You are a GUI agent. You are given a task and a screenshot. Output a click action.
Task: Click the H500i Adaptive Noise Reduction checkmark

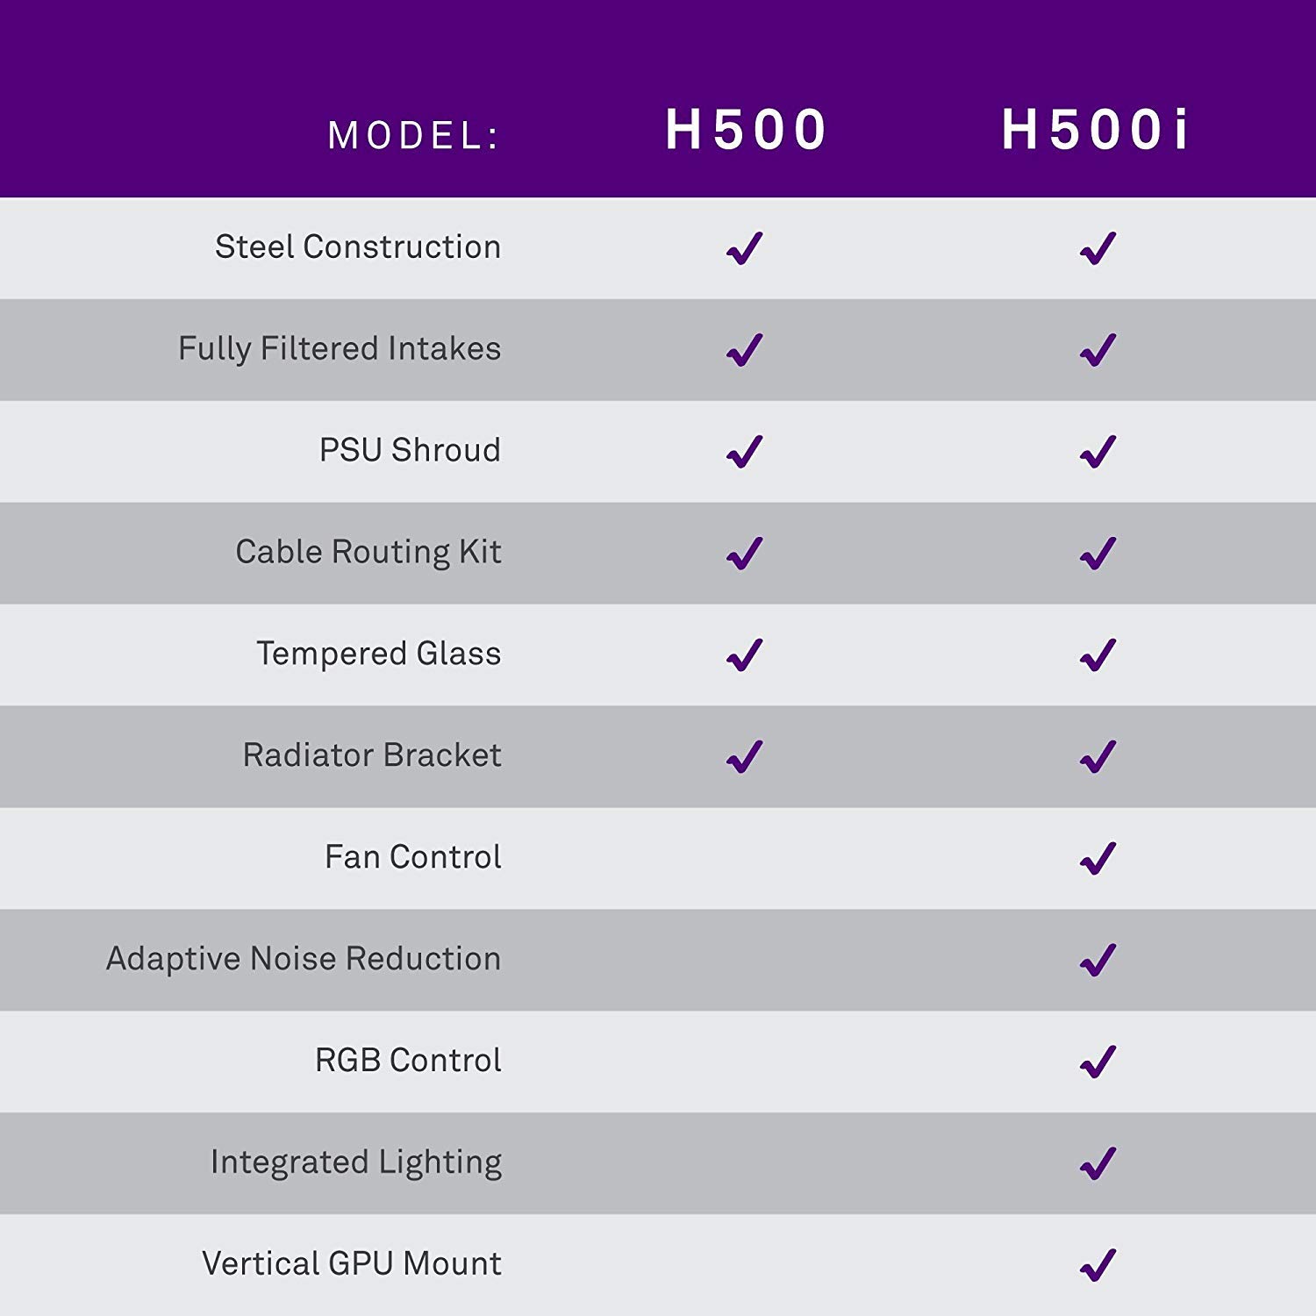click(1098, 961)
